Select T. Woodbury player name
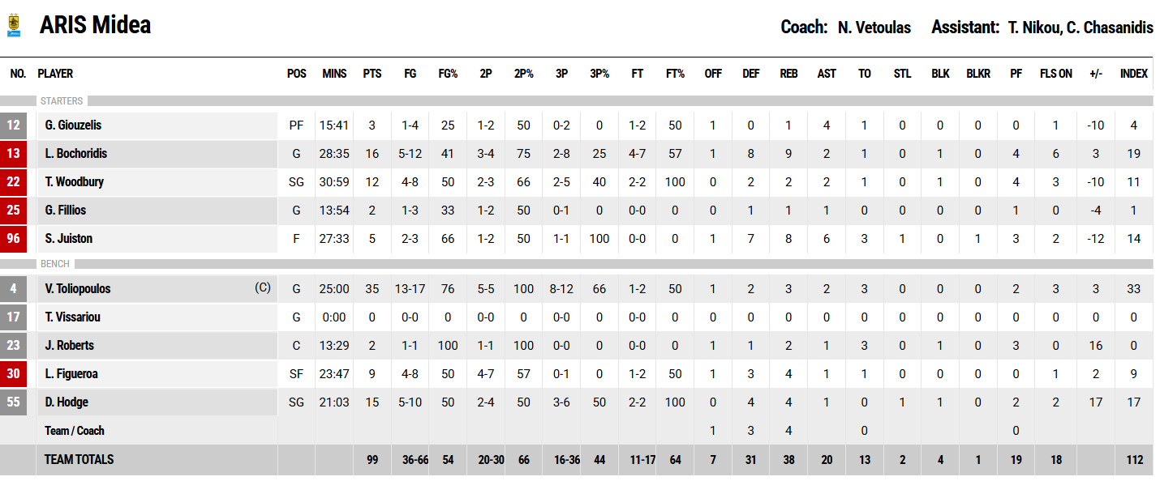The height and width of the screenshot is (481, 1160). [75, 182]
